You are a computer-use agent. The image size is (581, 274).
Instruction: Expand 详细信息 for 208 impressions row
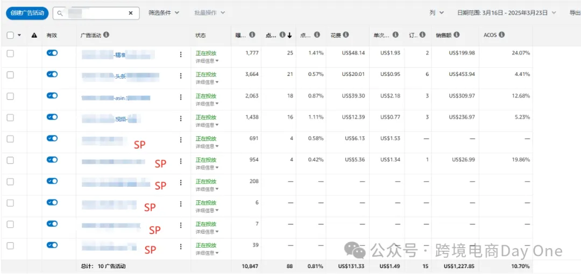coord(207,189)
